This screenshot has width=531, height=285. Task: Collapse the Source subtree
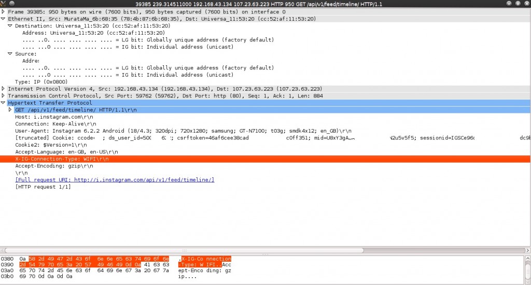click(x=10, y=54)
